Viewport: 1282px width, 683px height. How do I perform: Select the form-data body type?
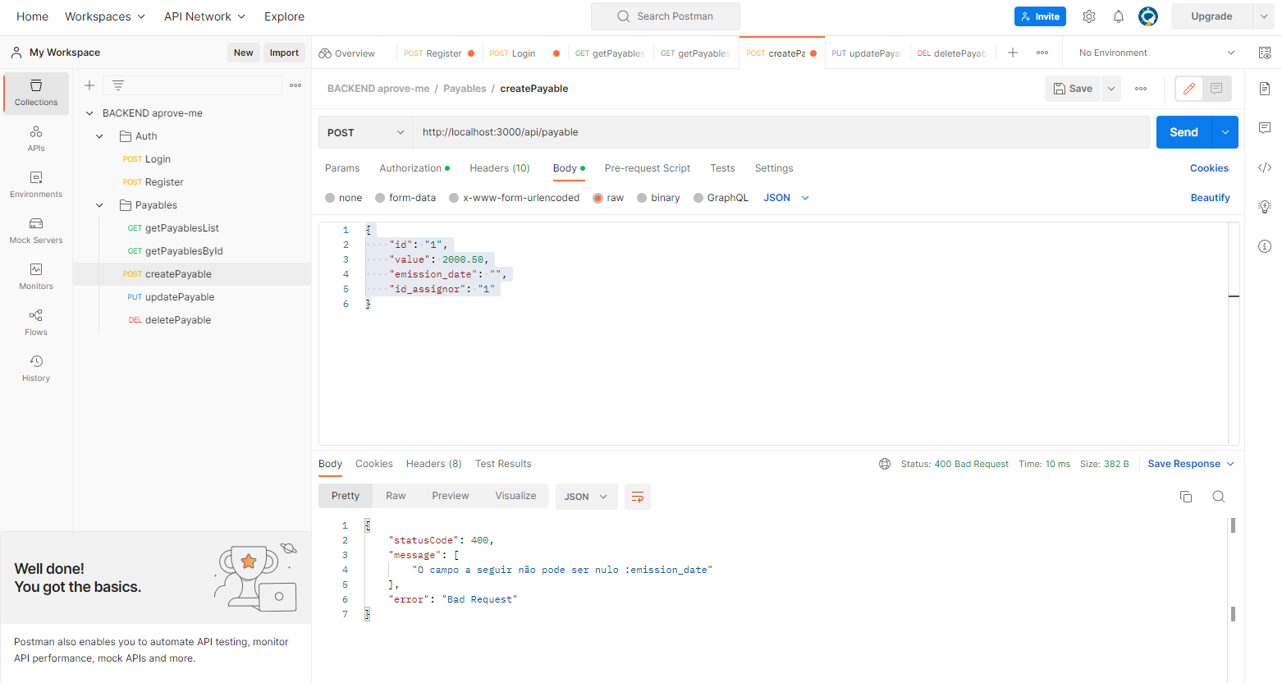tap(405, 197)
